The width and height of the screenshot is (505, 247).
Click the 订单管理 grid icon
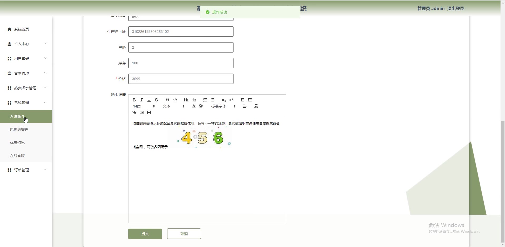[9, 170]
